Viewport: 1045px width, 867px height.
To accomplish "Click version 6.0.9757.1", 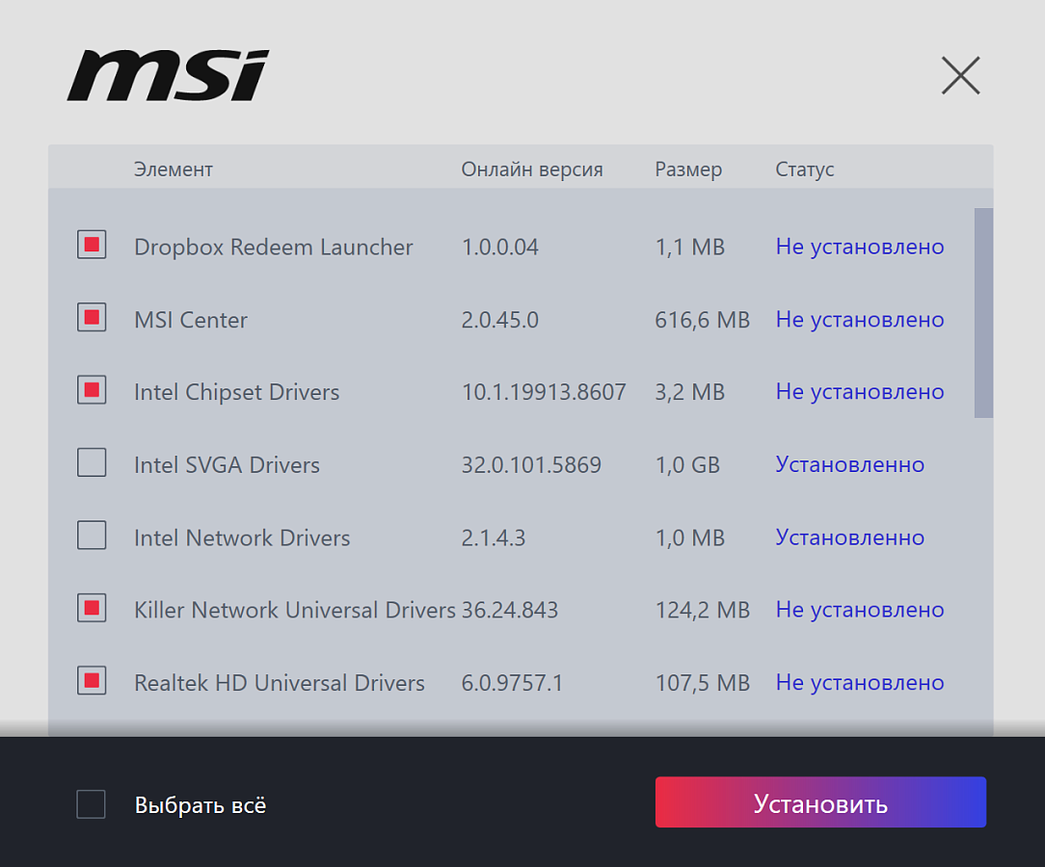I will pos(512,683).
